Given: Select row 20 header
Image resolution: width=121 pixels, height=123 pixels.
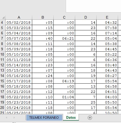Looking at the screenshot, I should [3, 108].
